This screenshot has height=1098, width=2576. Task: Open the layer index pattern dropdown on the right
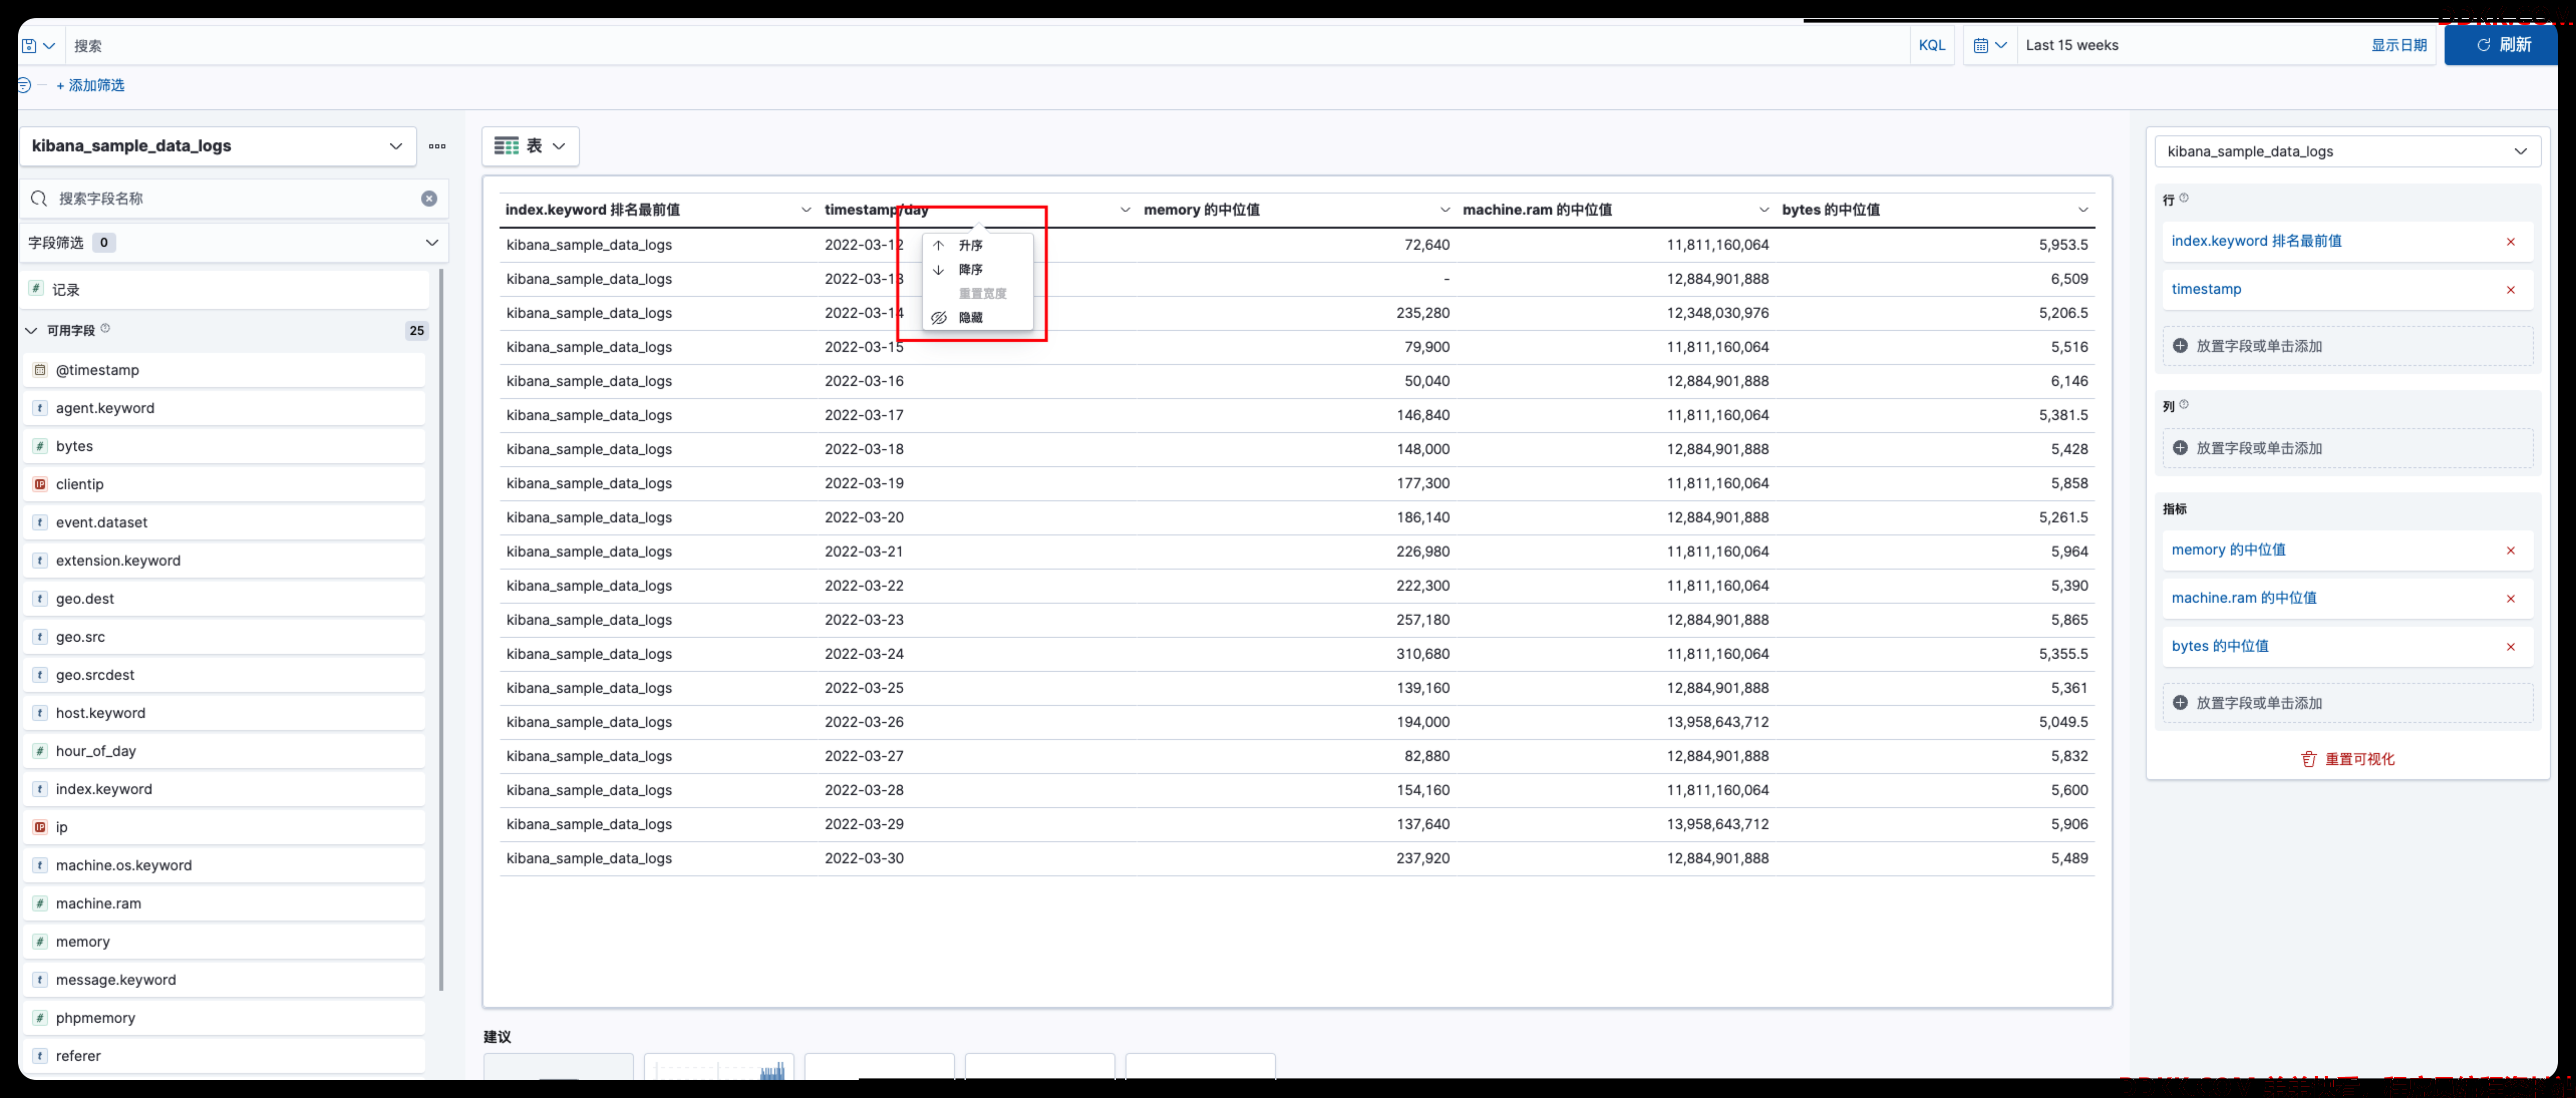point(2347,152)
